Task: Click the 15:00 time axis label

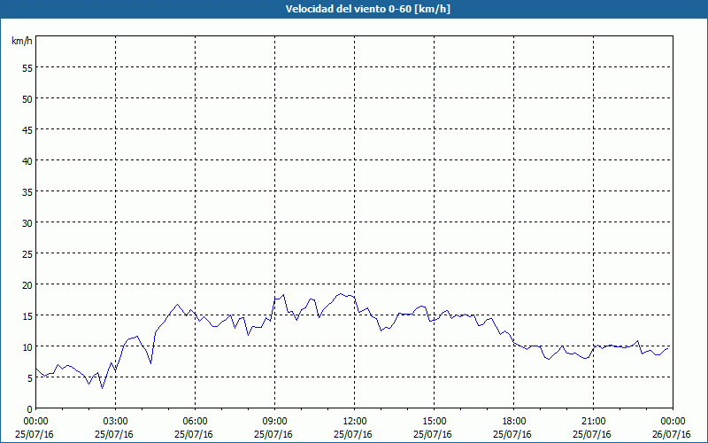Action: pos(434,422)
